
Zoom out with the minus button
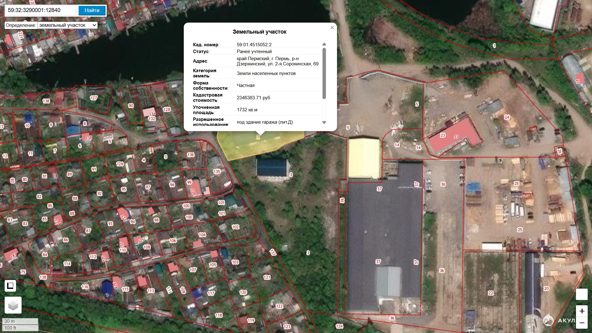point(582,323)
